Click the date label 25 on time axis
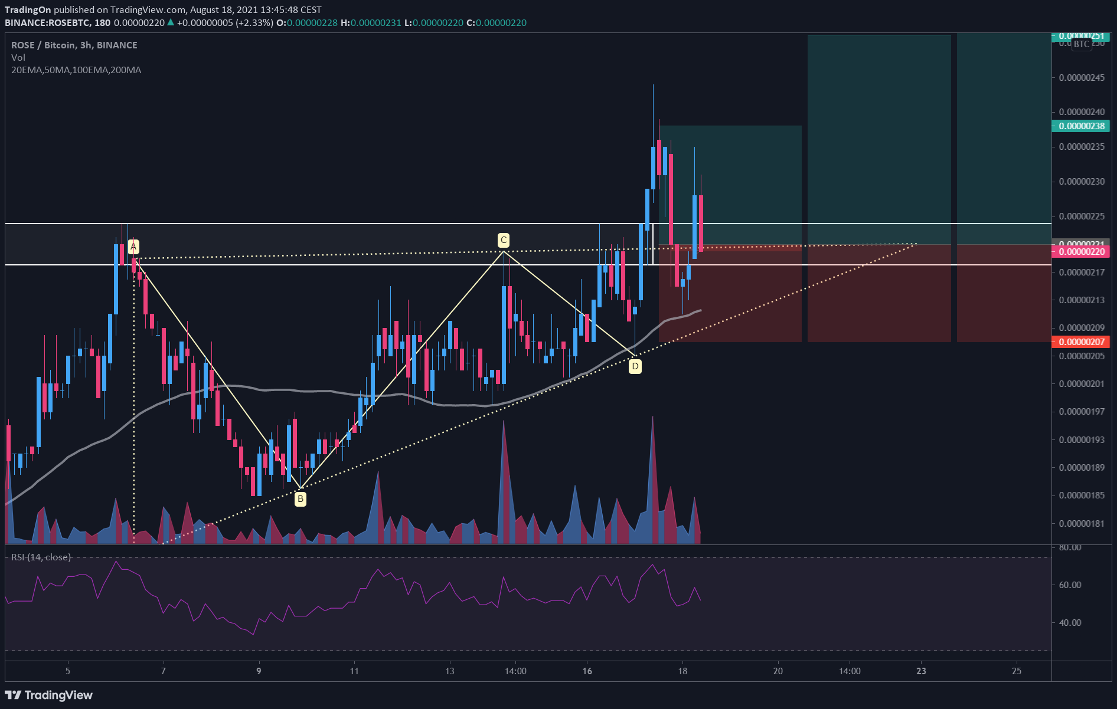Viewport: 1117px width, 709px height. coord(1017,671)
